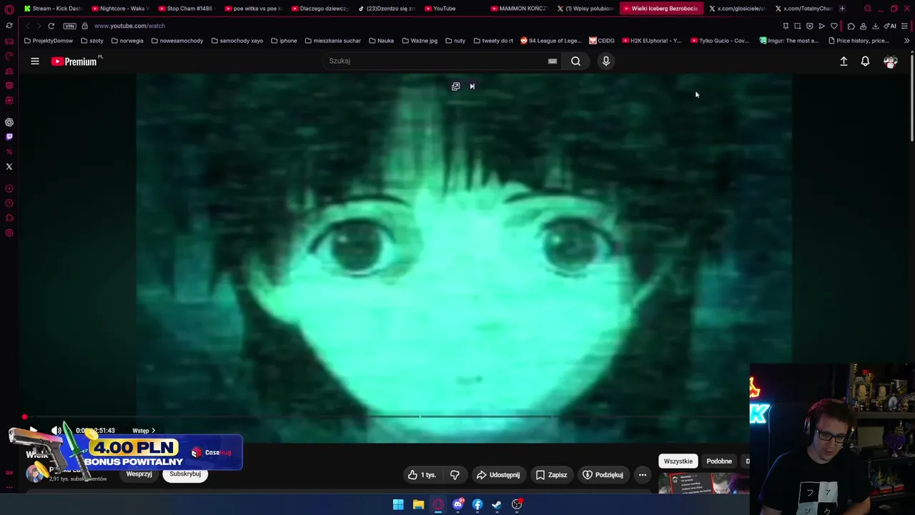Dislike the video with thumbs down

coord(455,475)
